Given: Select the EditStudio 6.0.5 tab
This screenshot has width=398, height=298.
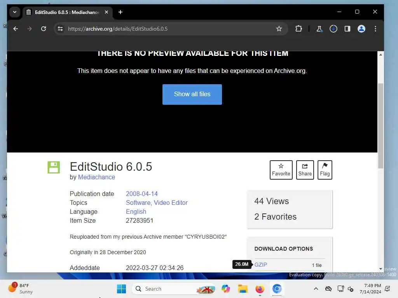Looking at the screenshot, I should click(x=66, y=12).
